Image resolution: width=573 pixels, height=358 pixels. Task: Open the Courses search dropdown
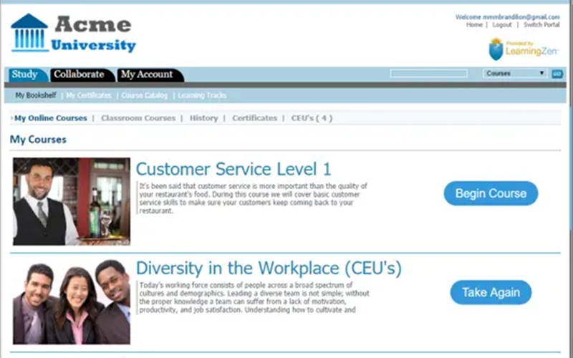[x=514, y=74]
